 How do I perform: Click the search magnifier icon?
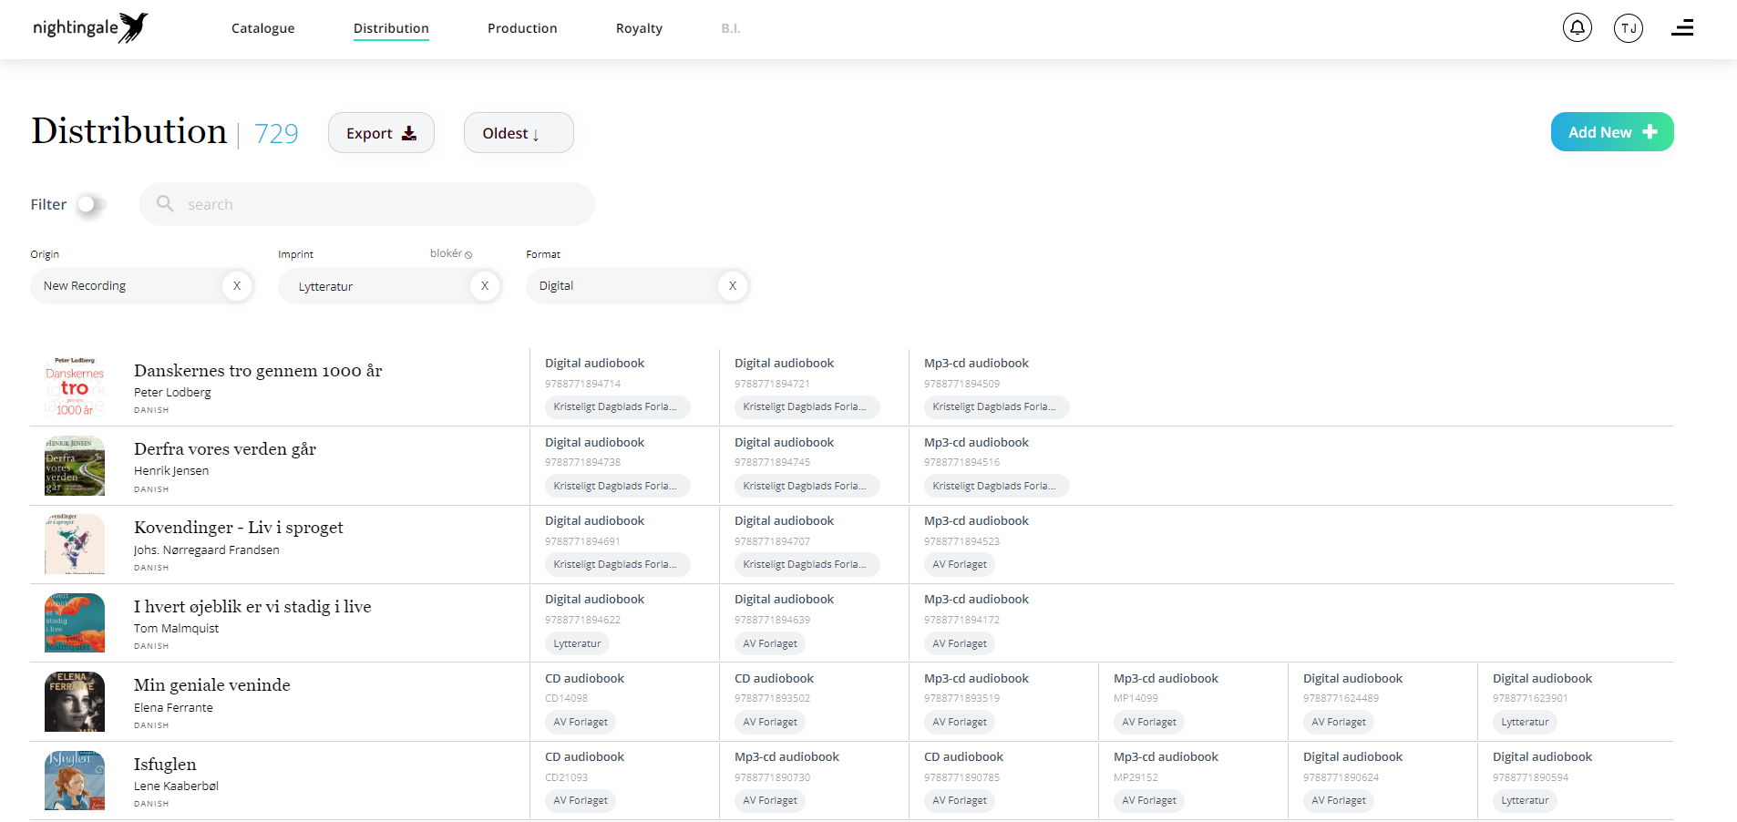[x=165, y=203]
